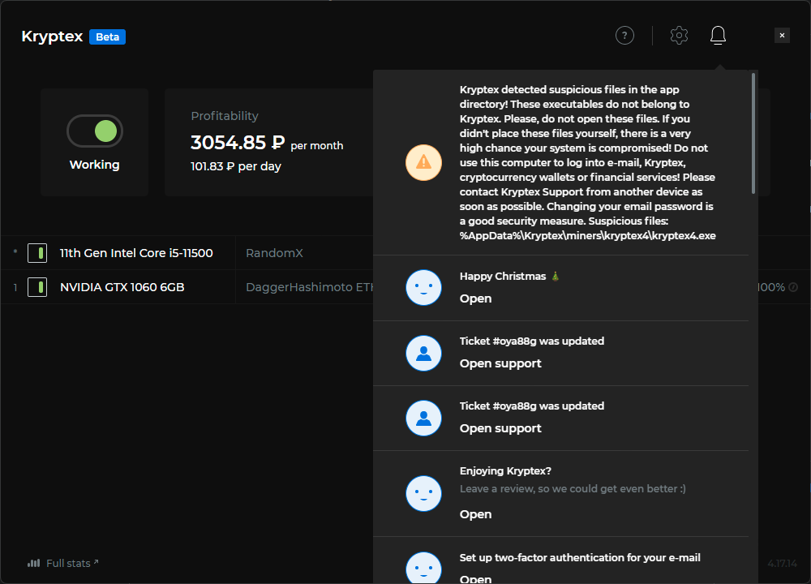Click the Kryptex logo title
This screenshot has height=584, width=811.
tap(52, 36)
